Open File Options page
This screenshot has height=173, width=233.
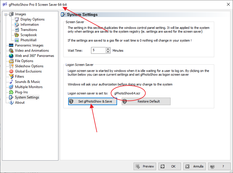point(24,61)
